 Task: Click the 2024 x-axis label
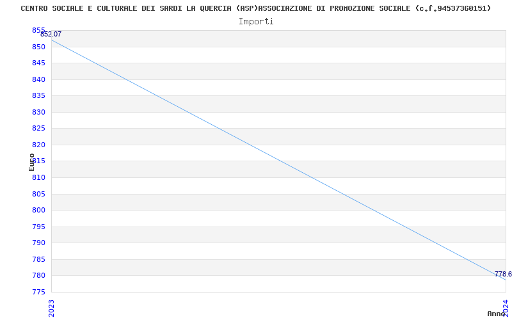pyautogui.click(x=506, y=308)
